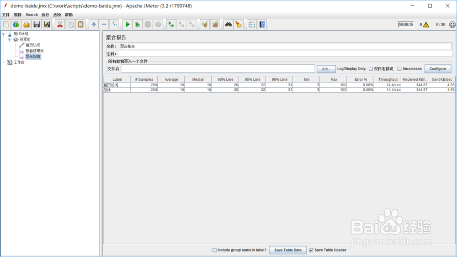Select 线程组 in the tree

pos(25,40)
